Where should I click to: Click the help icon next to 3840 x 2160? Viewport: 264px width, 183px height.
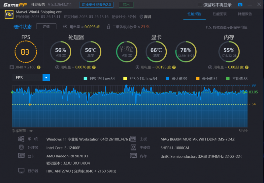click(39, 67)
